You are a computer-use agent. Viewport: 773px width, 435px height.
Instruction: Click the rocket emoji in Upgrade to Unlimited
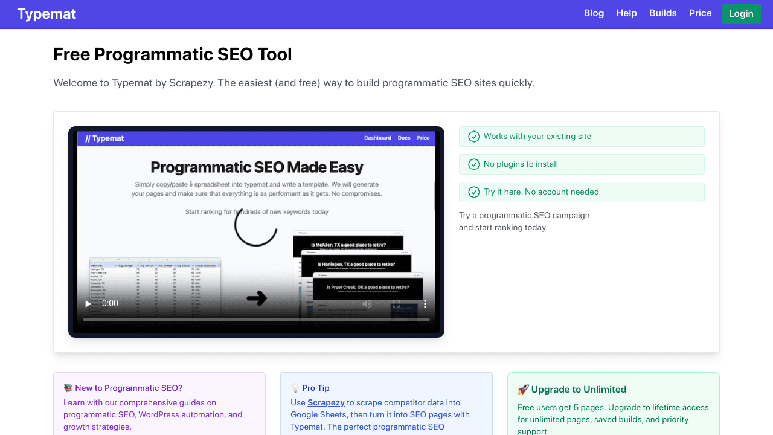pyautogui.click(x=523, y=390)
